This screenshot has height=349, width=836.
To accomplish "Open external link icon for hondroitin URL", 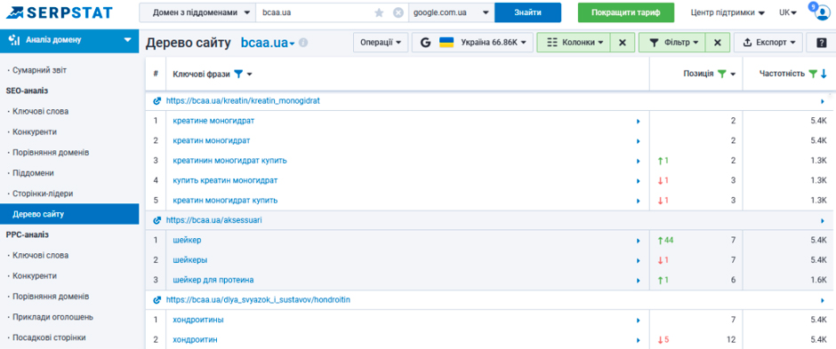I will pos(157,300).
